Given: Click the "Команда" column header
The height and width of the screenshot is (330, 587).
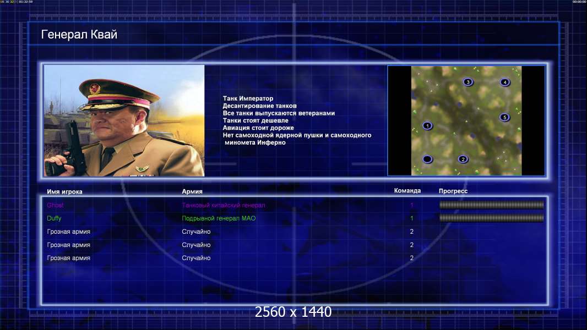Looking at the screenshot, I should [407, 191].
